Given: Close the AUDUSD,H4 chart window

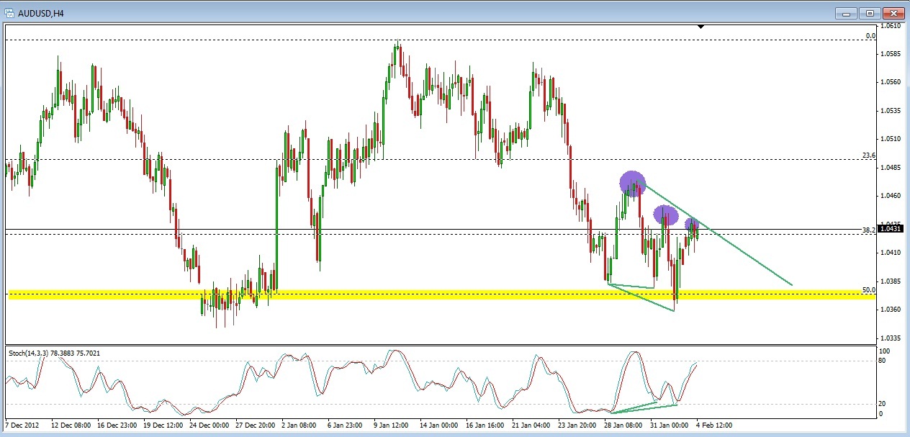Looking at the screenshot, I should pos(893,13).
